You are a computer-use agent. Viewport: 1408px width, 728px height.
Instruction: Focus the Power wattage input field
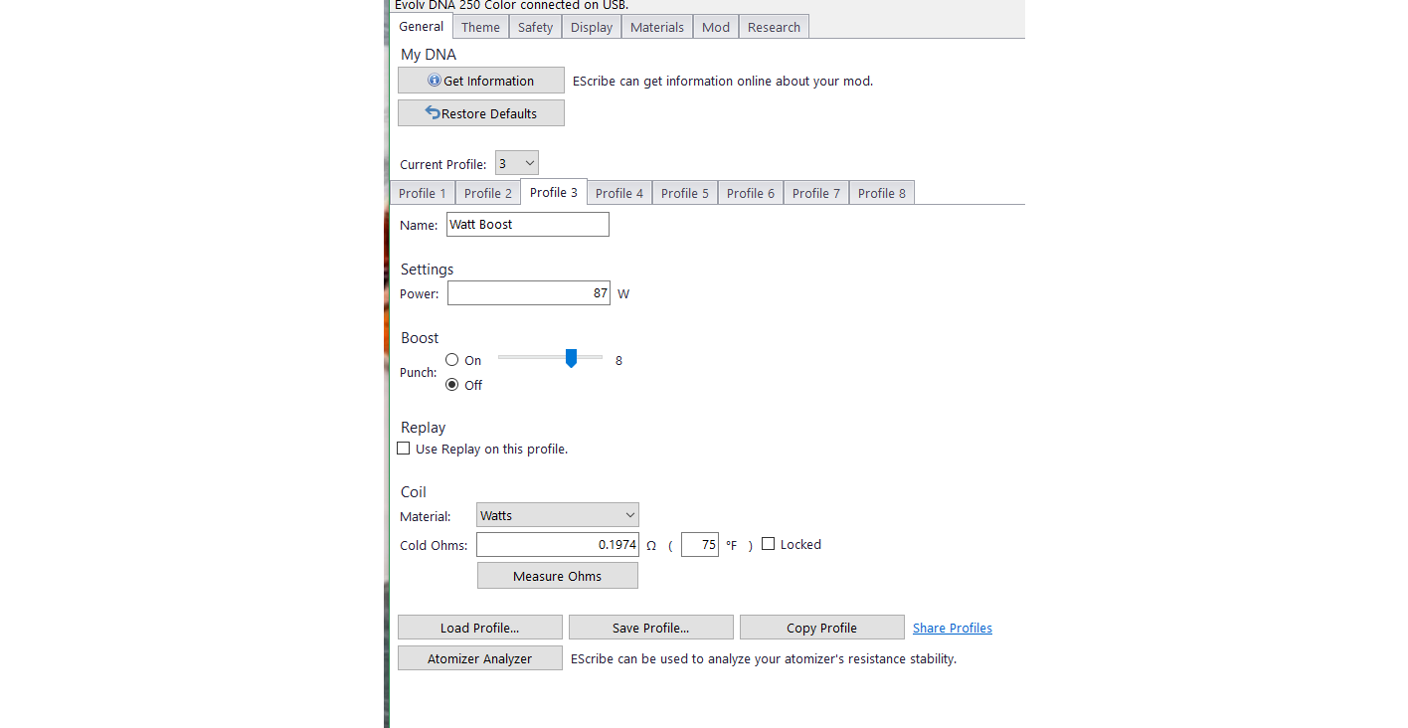[x=528, y=293]
